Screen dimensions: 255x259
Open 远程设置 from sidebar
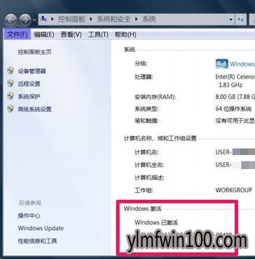pyautogui.click(x=29, y=84)
